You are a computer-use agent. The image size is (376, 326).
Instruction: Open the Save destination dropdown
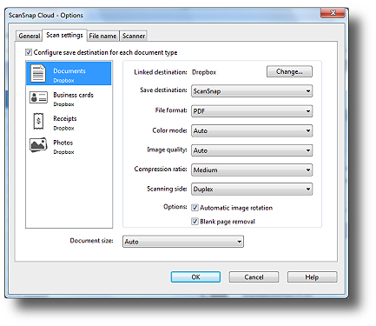252,91
